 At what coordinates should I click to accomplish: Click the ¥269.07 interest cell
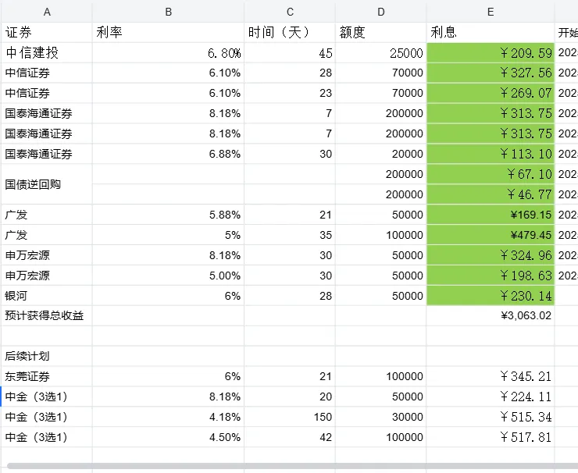point(491,93)
